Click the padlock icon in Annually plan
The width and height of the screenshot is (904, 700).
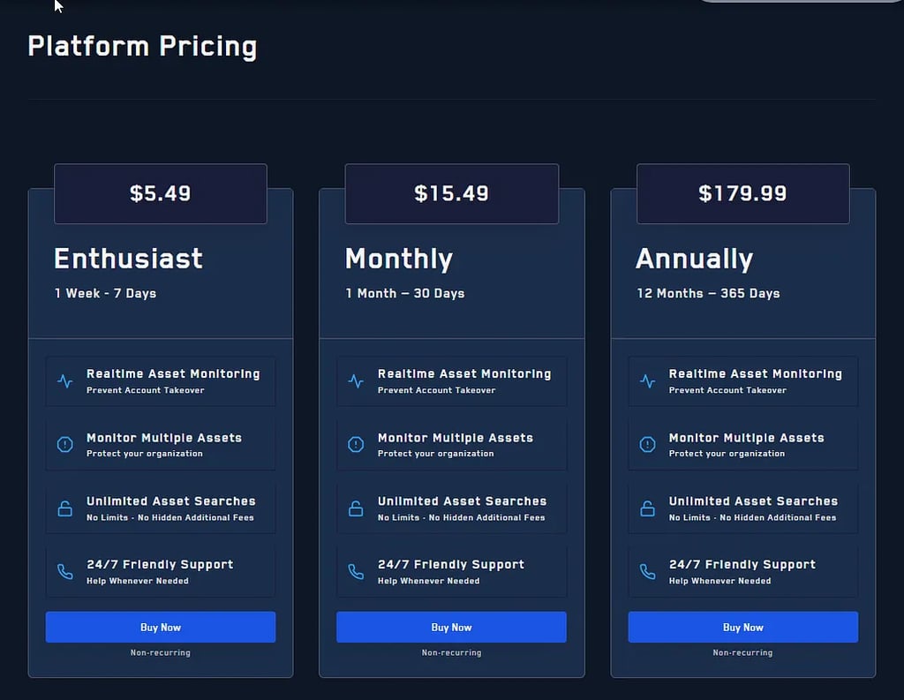pyautogui.click(x=647, y=508)
